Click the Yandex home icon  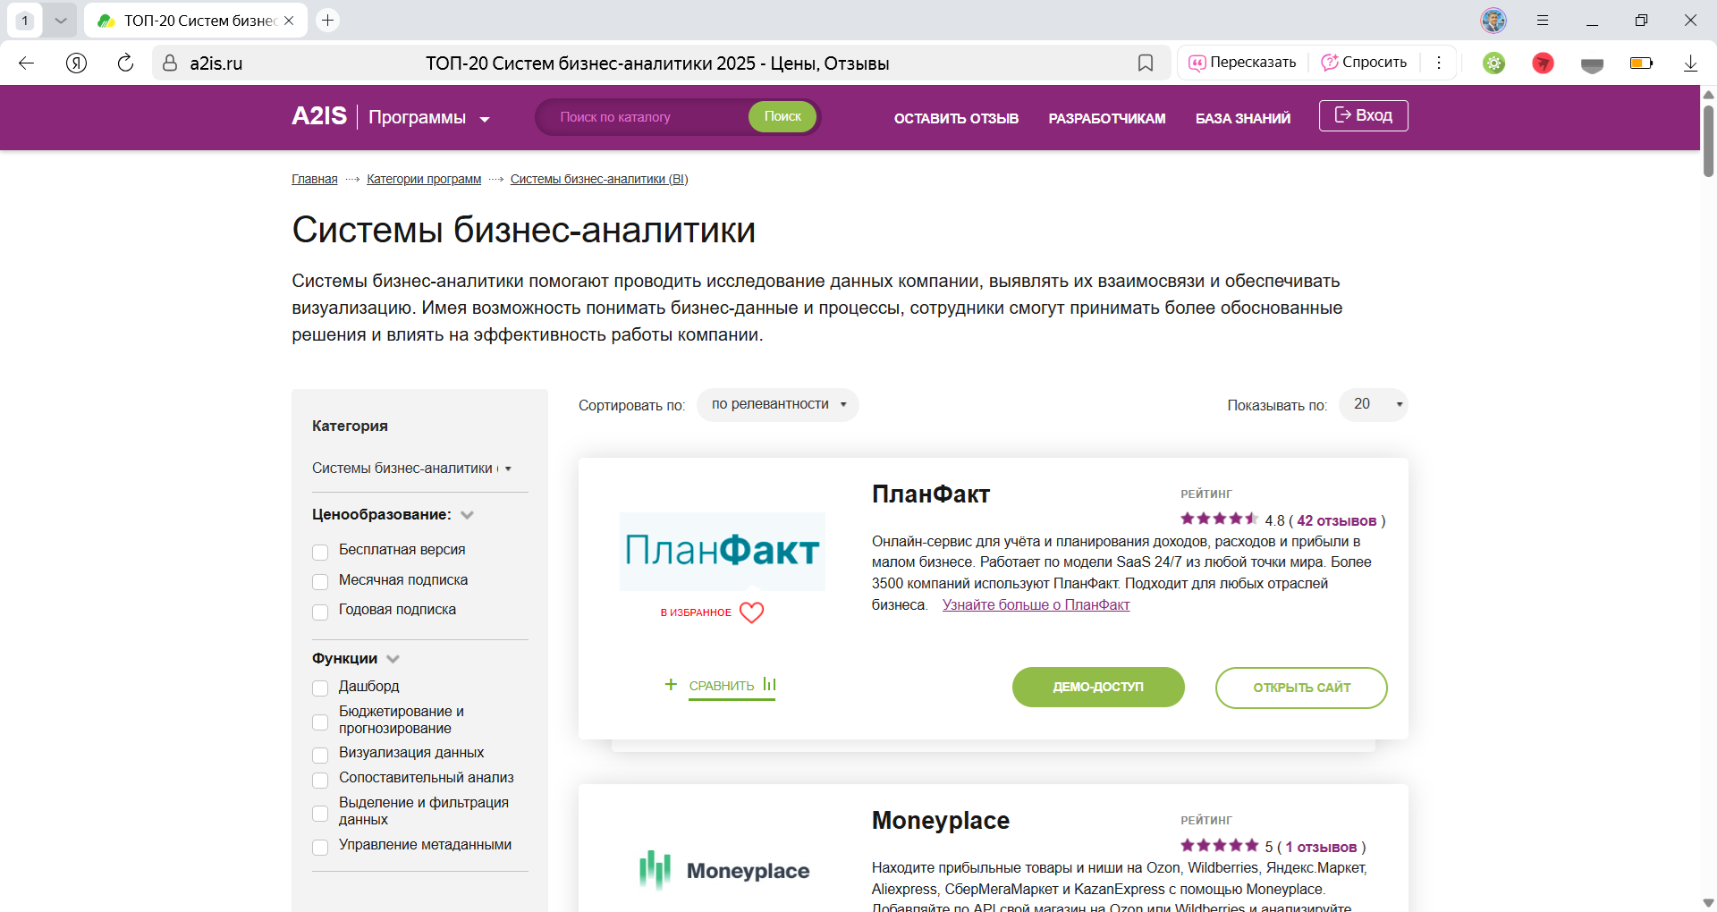pyautogui.click(x=77, y=63)
